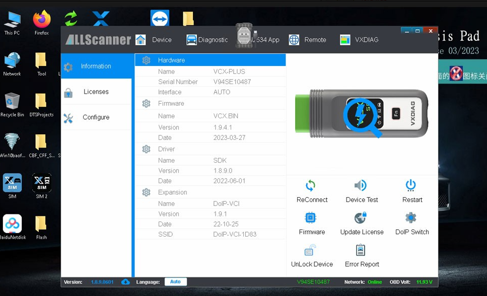Click the ReConnect button label
487x296 pixels.
pyautogui.click(x=312, y=200)
